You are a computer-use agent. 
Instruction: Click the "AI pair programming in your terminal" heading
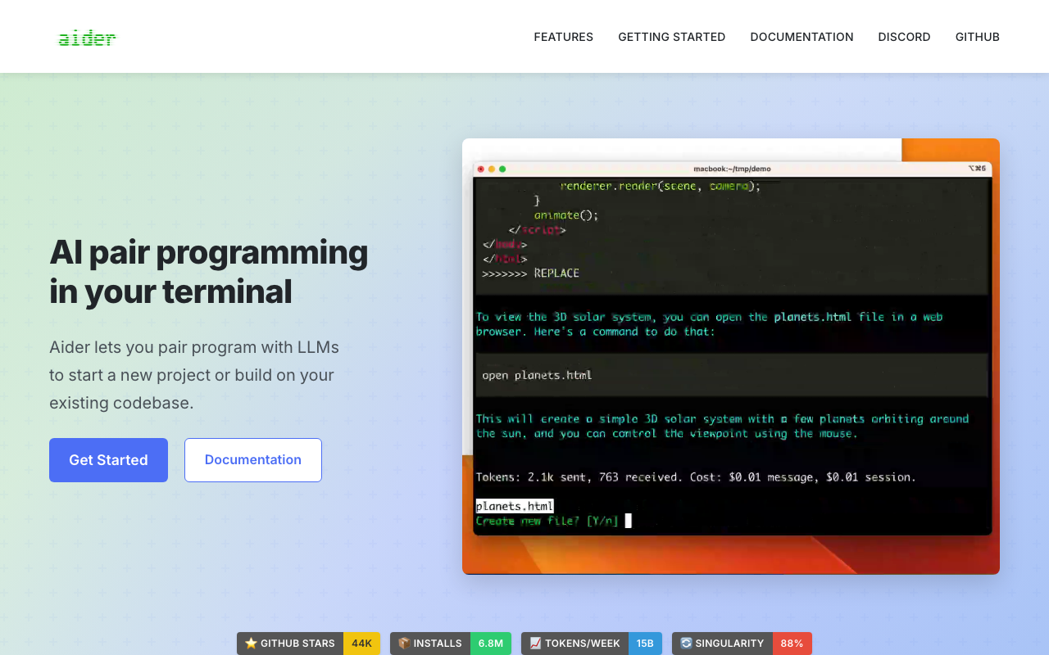(209, 271)
